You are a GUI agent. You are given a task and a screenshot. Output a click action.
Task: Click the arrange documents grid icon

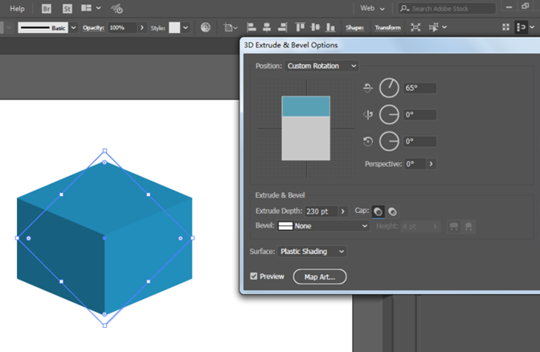(x=84, y=8)
